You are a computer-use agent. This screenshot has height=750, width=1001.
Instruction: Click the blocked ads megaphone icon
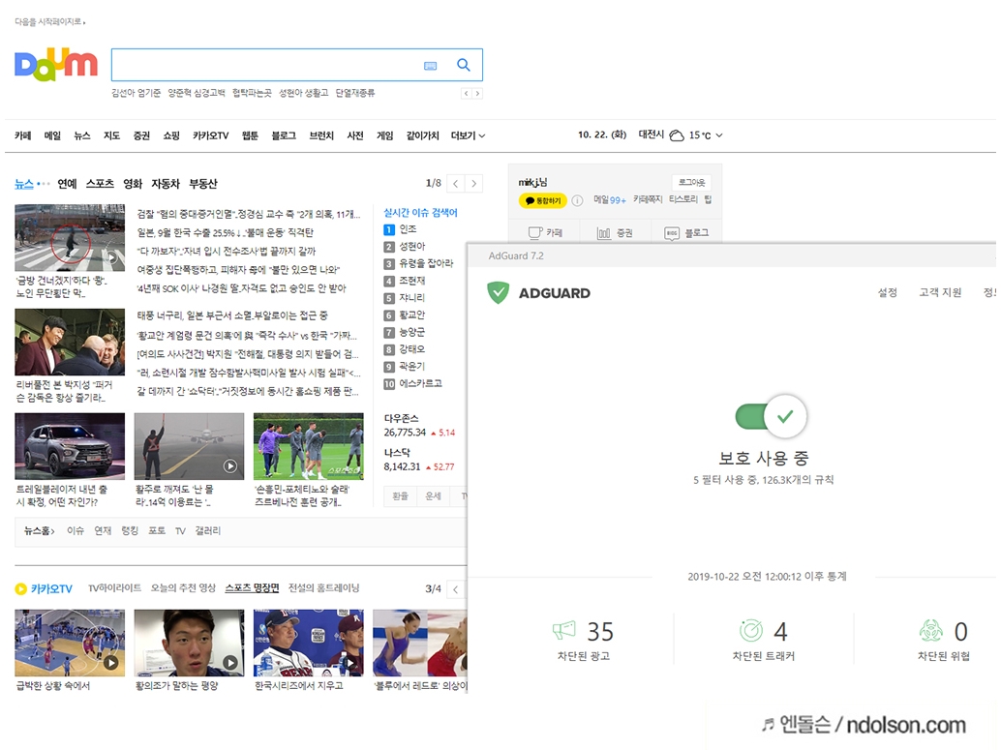564,631
